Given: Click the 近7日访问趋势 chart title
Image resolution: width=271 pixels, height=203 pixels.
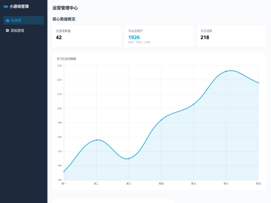Looking at the screenshot, I should pos(66,59).
